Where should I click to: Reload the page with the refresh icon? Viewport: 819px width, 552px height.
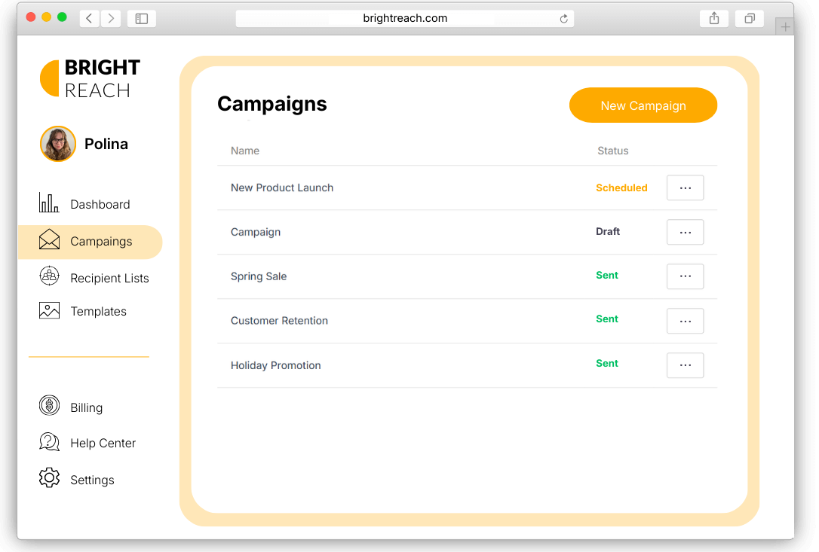(x=563, y=18)
